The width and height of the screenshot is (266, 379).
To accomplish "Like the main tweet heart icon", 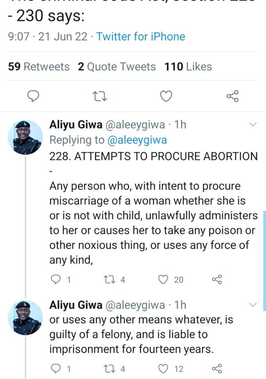I will [x=167, y=96].
